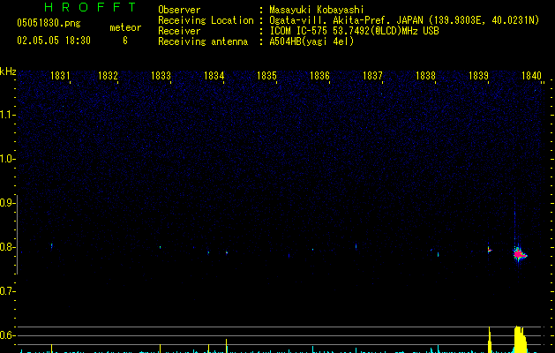Screen dimensions: 555x353
Task: Select the meteor count value 6
Action: tap(125, 41)
